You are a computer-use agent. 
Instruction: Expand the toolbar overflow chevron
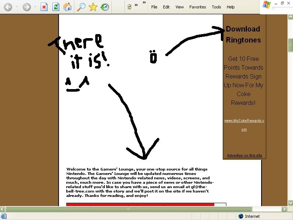(x=136, y=5)
